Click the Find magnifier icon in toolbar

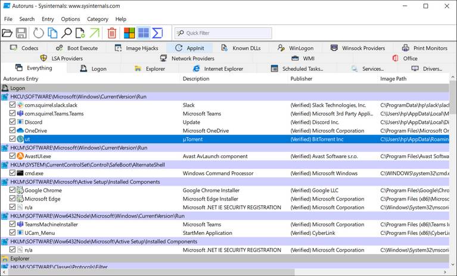(67, 33)
